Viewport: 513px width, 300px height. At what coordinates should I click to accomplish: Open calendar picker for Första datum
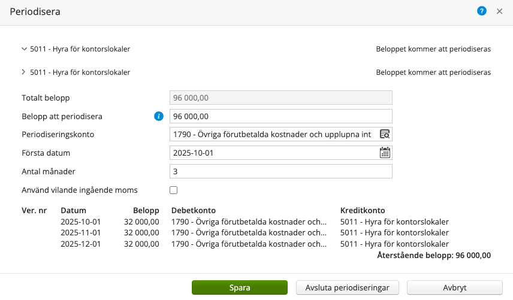point(385,153)
